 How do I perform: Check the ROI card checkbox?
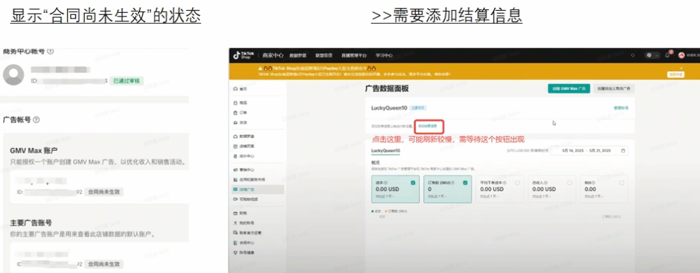tap(621, 182)
